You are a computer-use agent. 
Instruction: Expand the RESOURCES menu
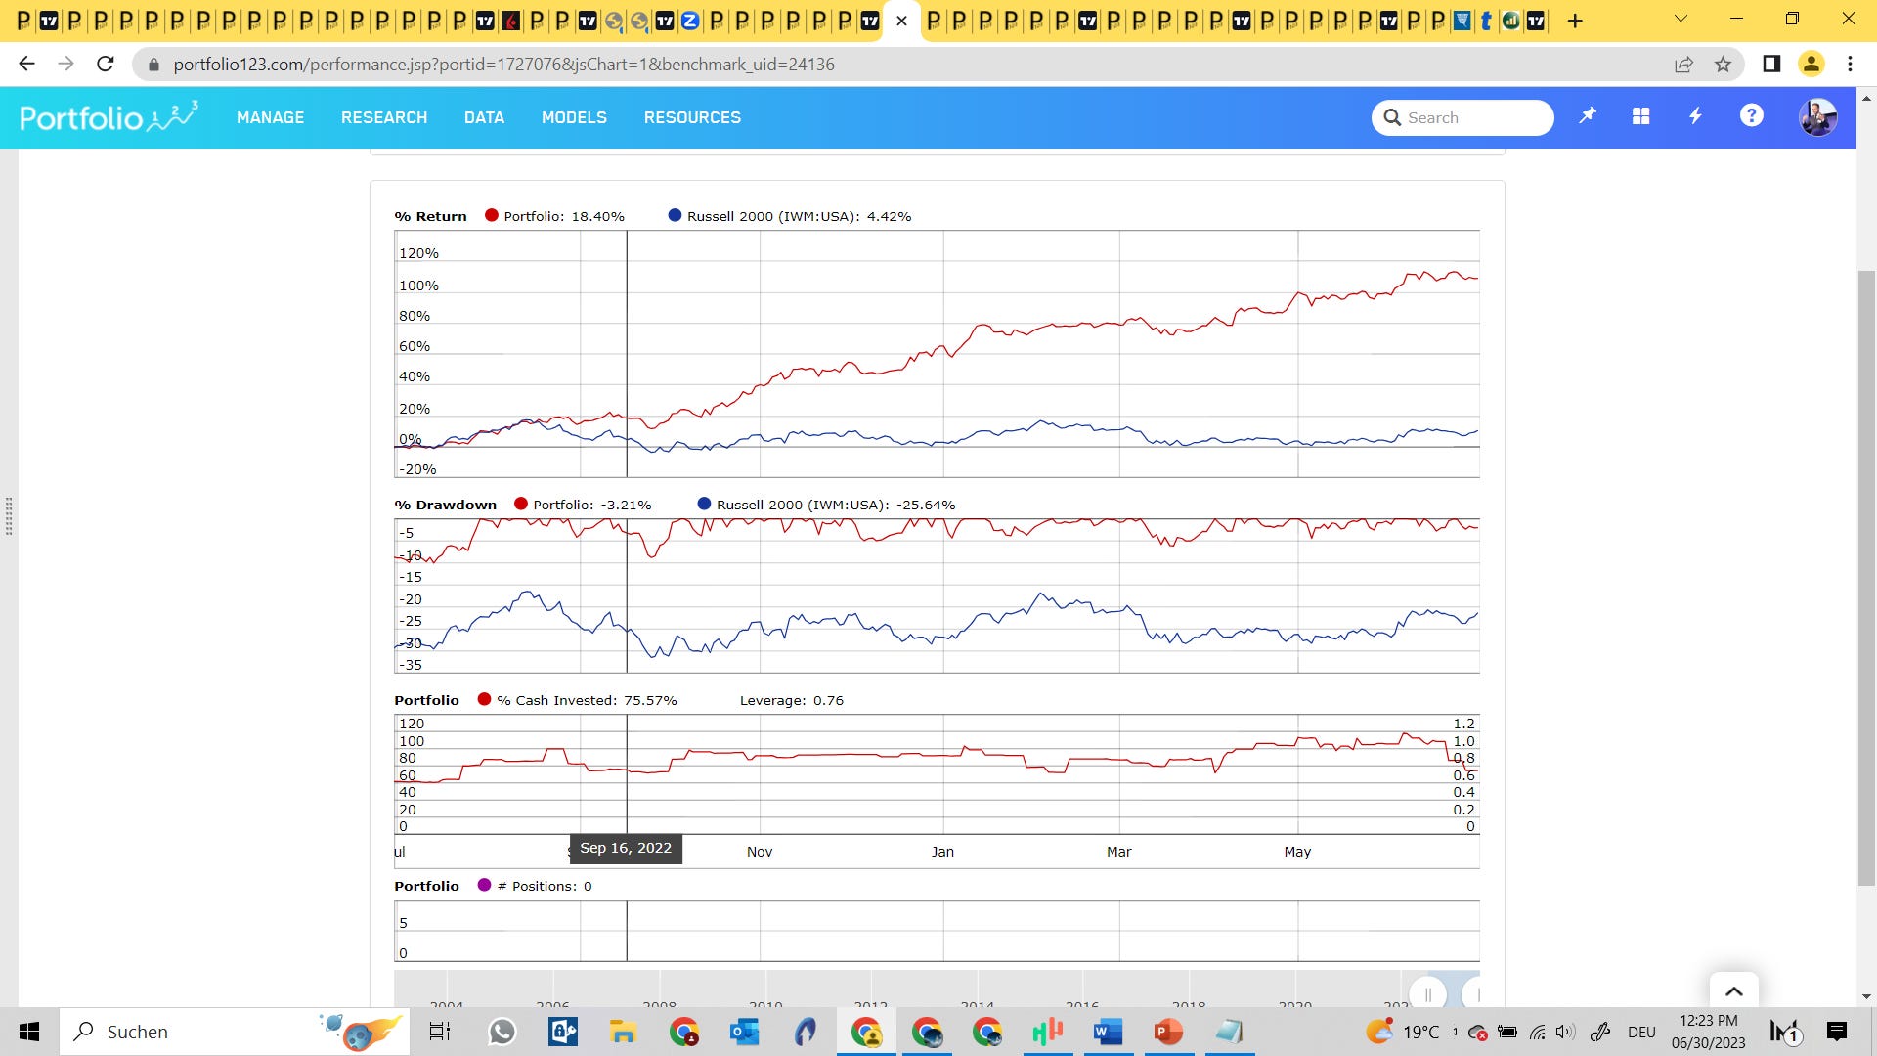pos(692,117)
